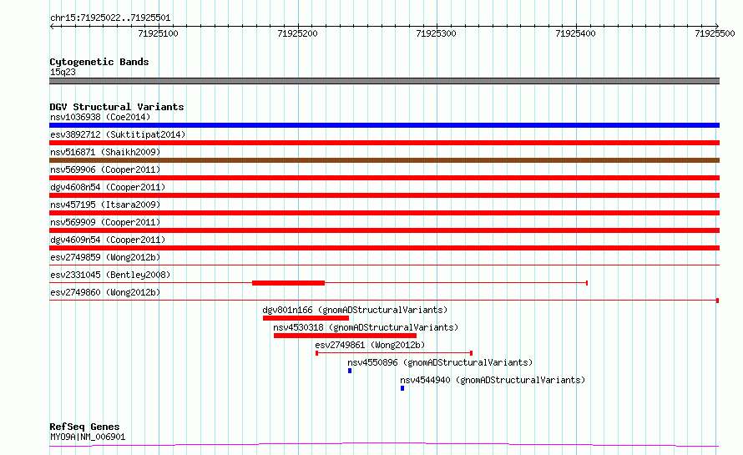Click the esv3892712 (Suktitipat2014) label
This screenshot has height=455, width=743.
(x=118, y=134)
